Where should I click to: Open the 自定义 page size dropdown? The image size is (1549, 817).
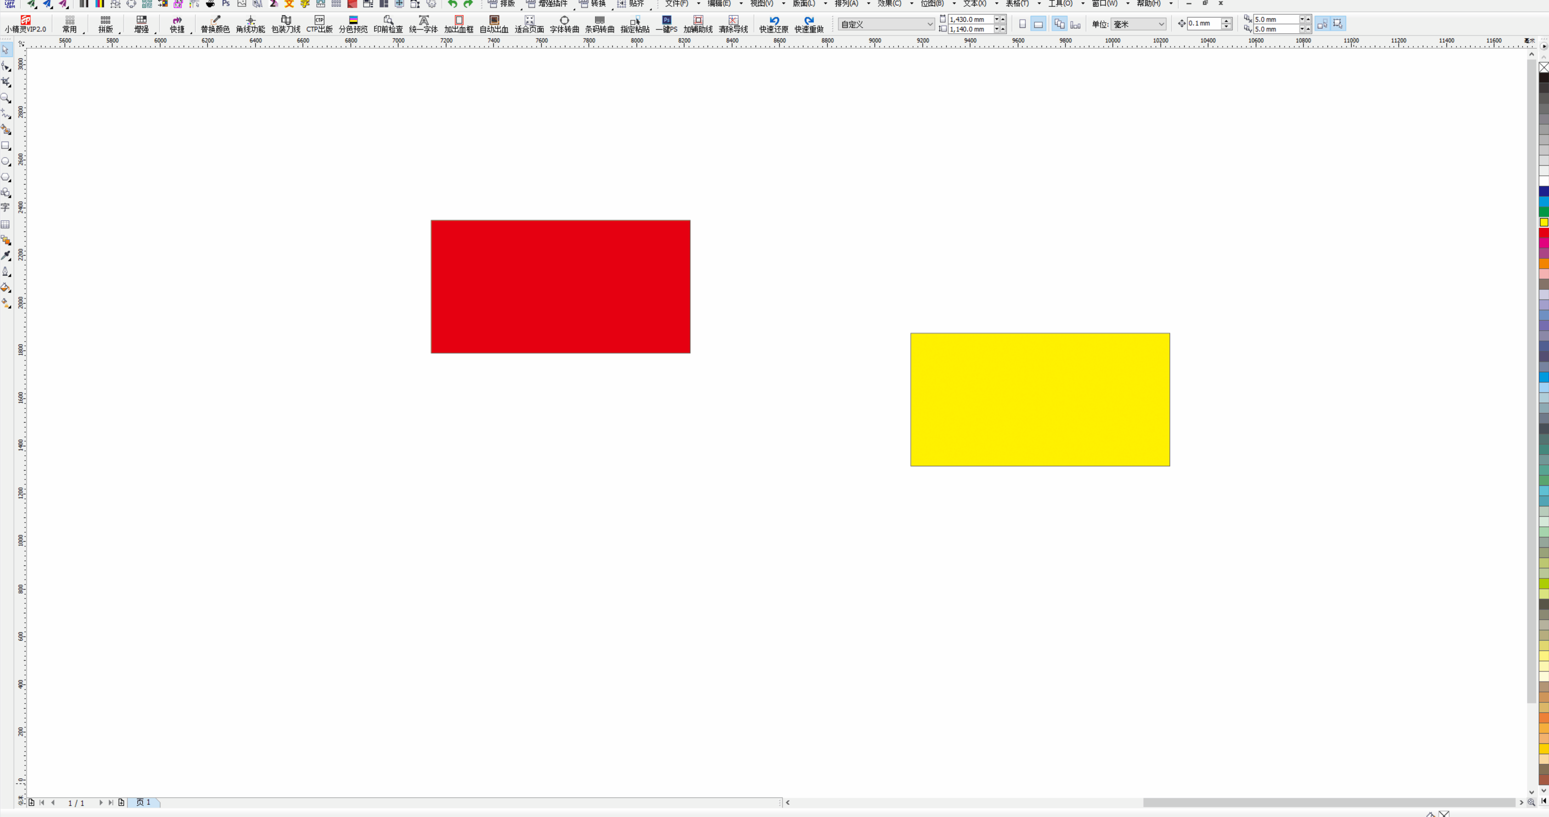coord(886,24)
